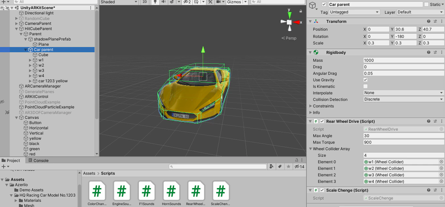The width and height of the screenshot is (445, 207).
Task: Disable the Car parent active checkbox
Action: pyautogui.click(x=324, y=5)
